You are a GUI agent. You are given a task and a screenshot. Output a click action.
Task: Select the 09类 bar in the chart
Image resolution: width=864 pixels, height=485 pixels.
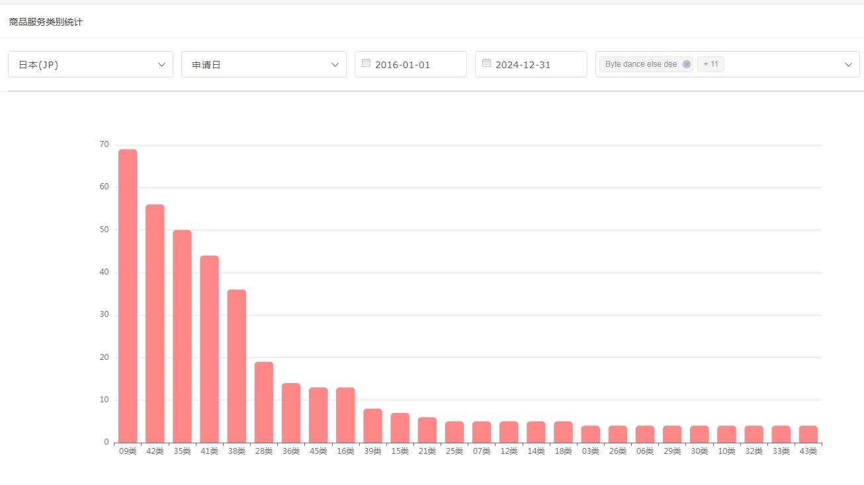[128, 296]
